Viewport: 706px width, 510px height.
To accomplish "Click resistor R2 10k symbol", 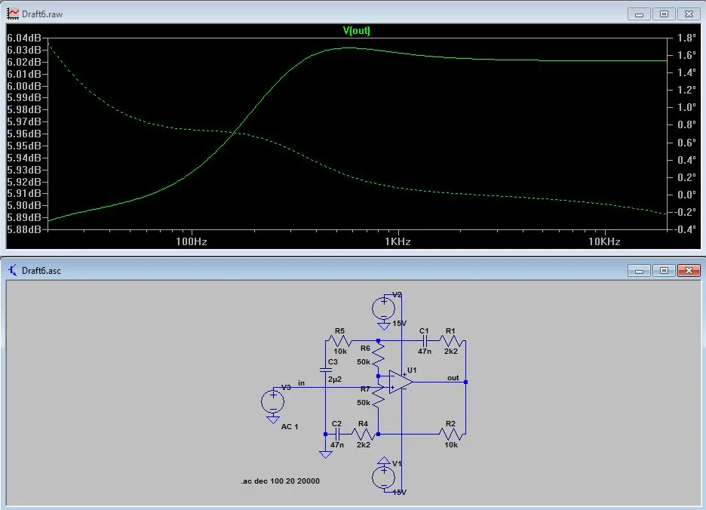I will coord(451,435).
